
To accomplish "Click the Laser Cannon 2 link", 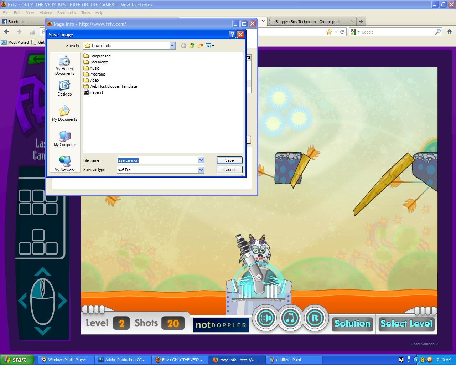I will point(424,344).
